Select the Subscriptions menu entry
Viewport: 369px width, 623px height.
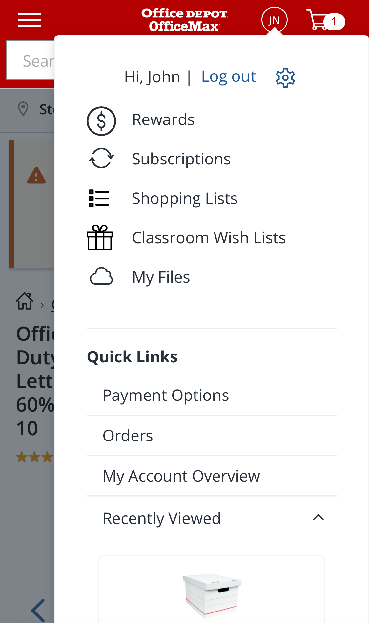click(181, 159)
